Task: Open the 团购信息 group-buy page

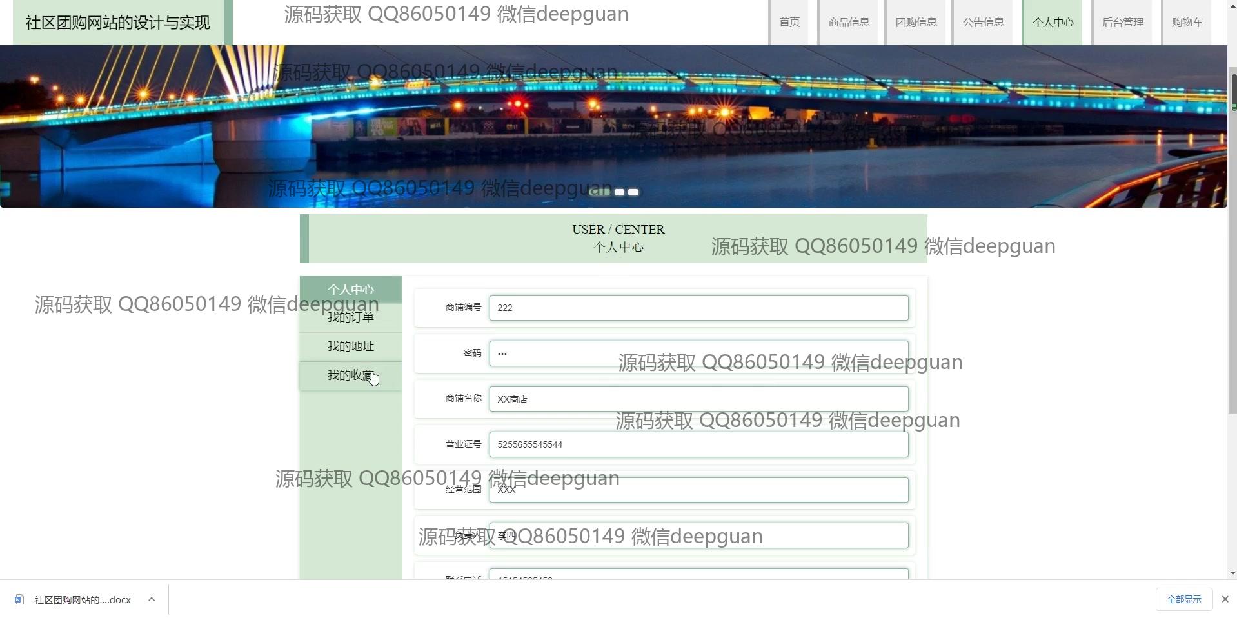Action: pyautogui.click(x=916, y=23)
